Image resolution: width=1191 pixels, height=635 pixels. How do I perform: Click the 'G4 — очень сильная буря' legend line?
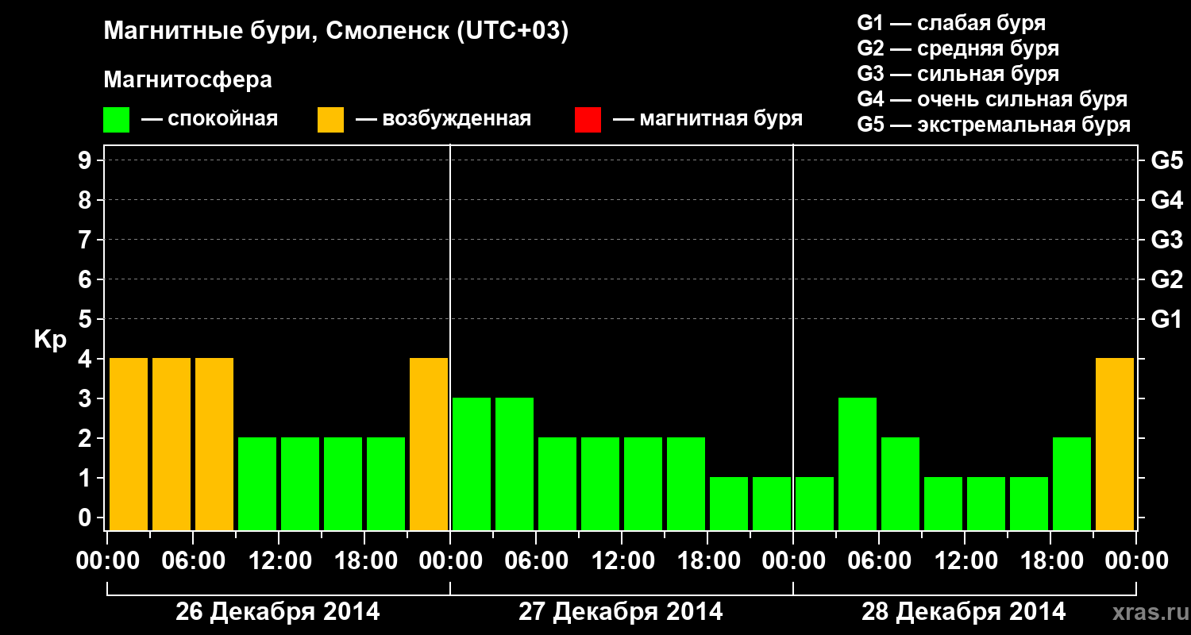(x=992, y=99)
